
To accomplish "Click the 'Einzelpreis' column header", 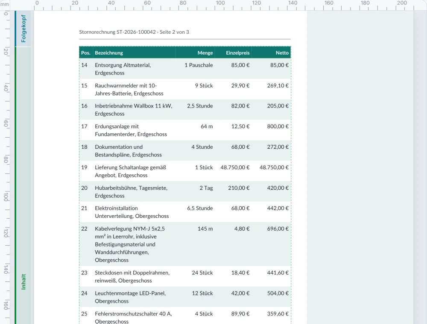I will (238, 53).
